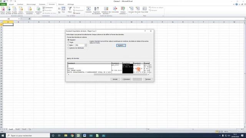Image resolution: width=246 pixels, height=138 pixels.
Task: Click the Excel icon in the taskbar
Action: coord(78,135)
